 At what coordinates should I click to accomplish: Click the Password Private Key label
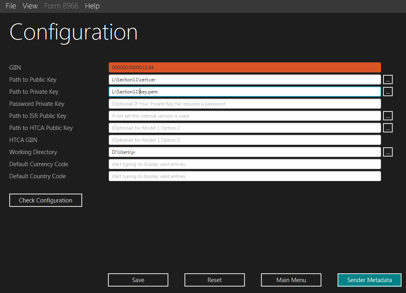(x=37, y=104)
